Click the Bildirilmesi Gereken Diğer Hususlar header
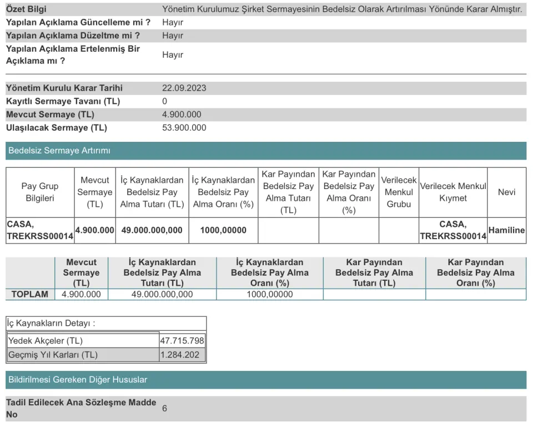533x427 pixels. pos(78,380)
